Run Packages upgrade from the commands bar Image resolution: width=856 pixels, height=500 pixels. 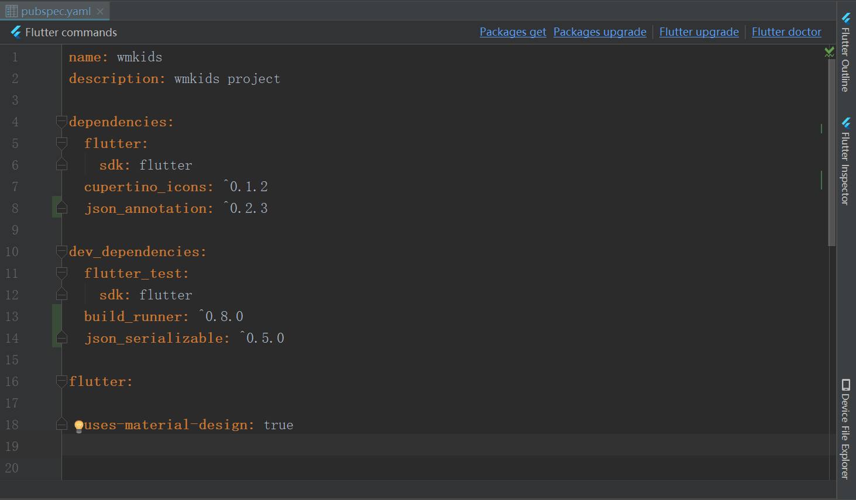(600, 32)
